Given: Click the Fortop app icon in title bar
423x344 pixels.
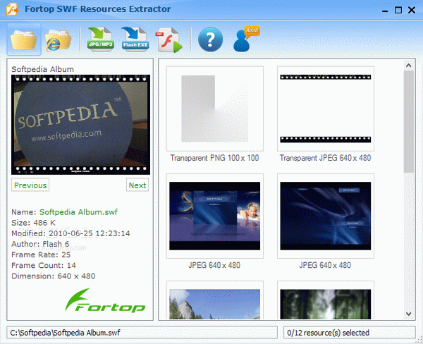Looking at the screenshot, I should [12, 9].
